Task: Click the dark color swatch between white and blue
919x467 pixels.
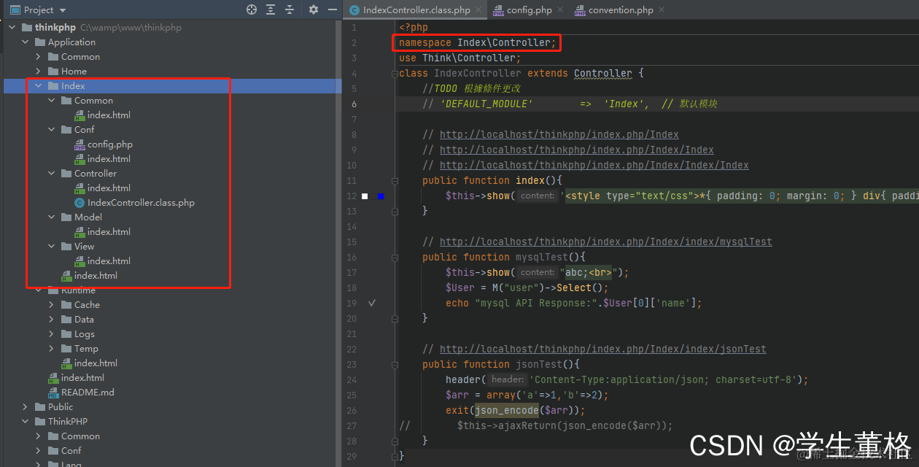Action: [x=373, y=196]
